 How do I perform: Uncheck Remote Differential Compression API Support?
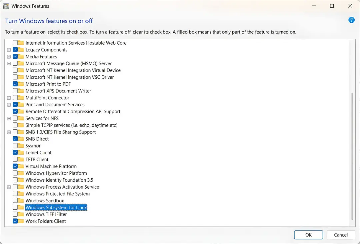coord(15,111)
